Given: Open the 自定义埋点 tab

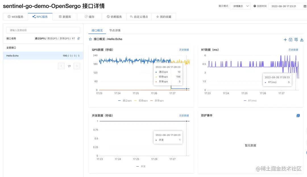Looking at the screenshot, I should point(139,17).
